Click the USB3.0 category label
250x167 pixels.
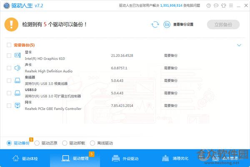[30, 90]
